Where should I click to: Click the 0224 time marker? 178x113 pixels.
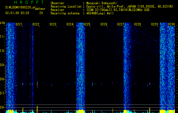click(x=70, y=24)
